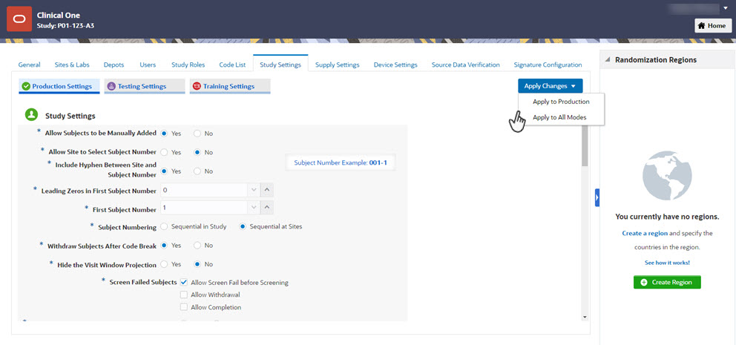Select Sequential at Sites numbering
The height and width of the screenshot is (345, 736).
243,227
